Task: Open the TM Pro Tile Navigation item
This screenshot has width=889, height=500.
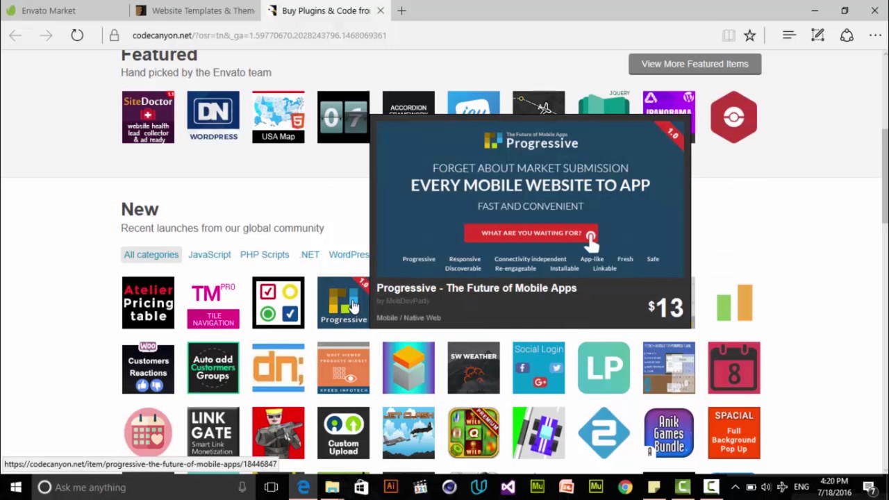Action: tap(213, 303)
